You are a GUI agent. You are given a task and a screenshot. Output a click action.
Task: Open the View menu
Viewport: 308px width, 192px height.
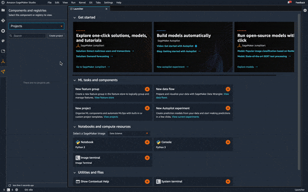[x=65, y=3]
